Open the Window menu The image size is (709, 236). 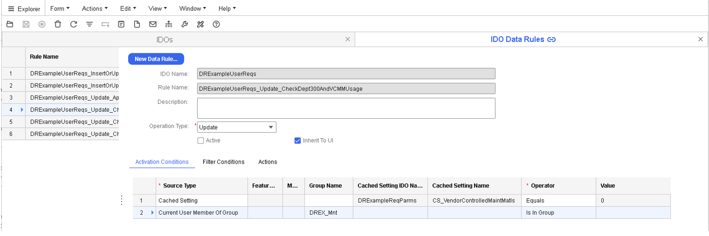[x=193, y=8]
